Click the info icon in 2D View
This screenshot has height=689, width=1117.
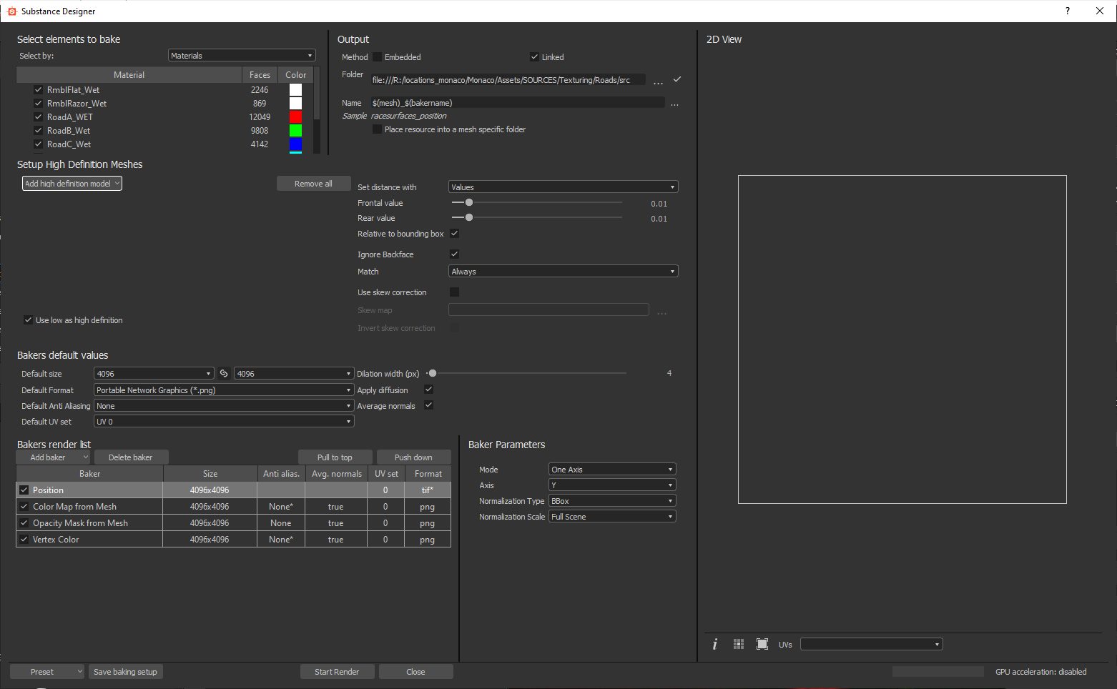[x=714, y=645]
